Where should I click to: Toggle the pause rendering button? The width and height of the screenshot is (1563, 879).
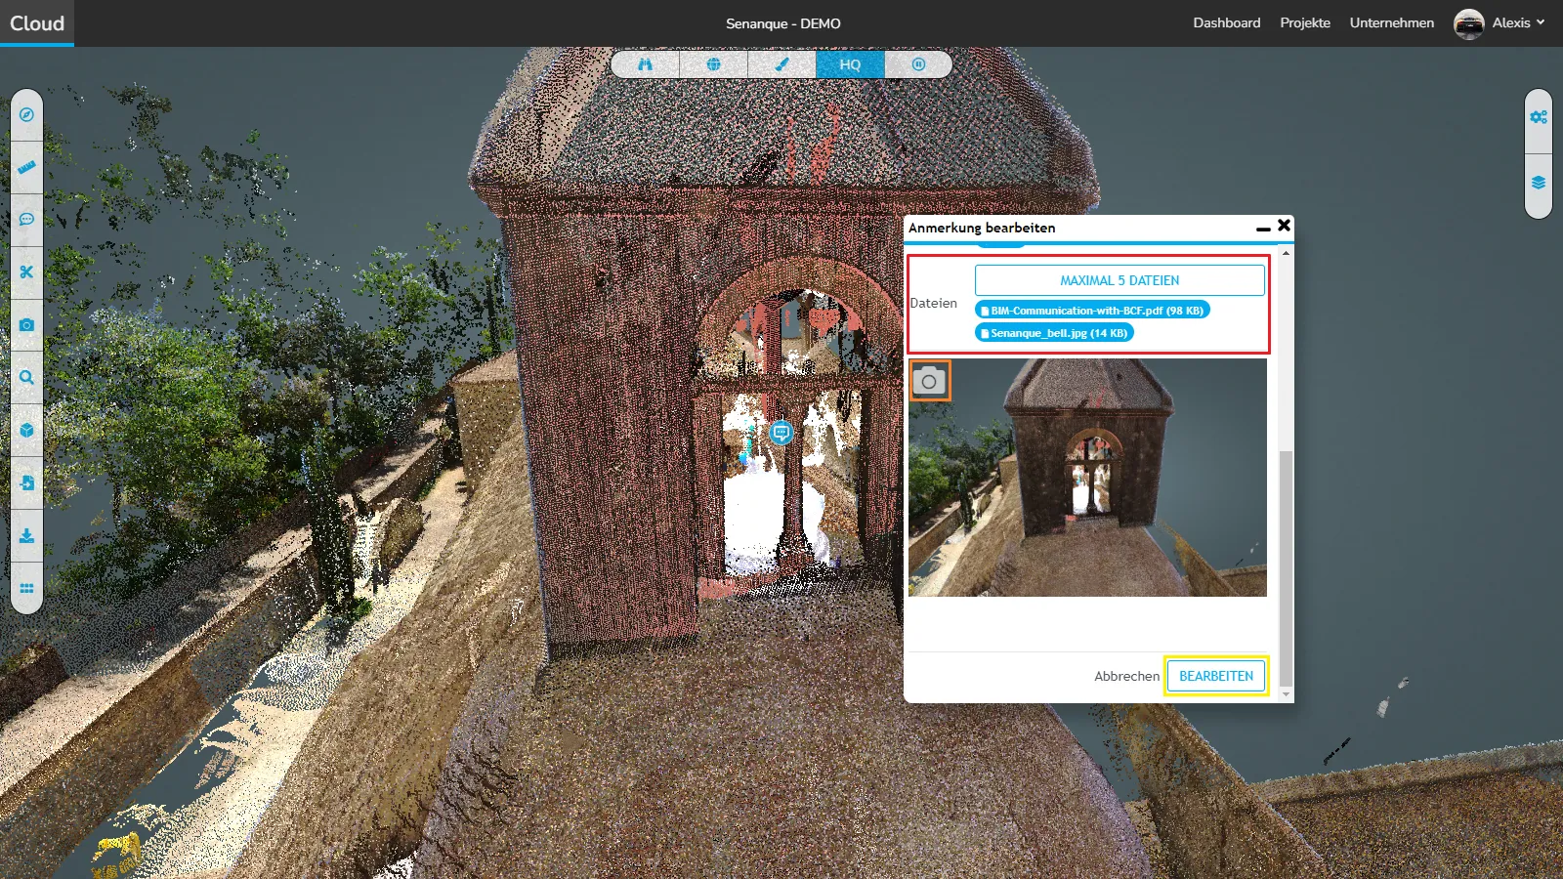click(x=918, y=64)
